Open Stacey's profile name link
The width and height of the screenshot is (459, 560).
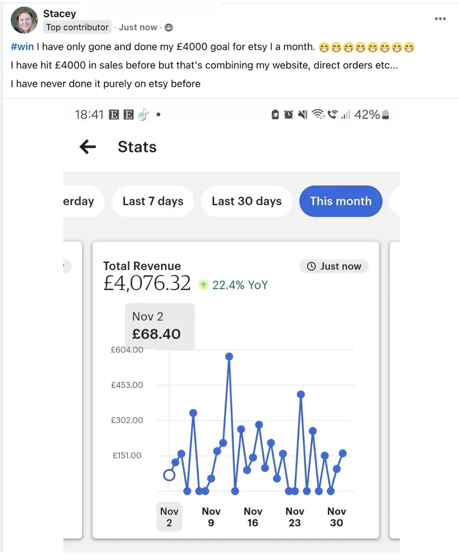(x=59, y=14)
